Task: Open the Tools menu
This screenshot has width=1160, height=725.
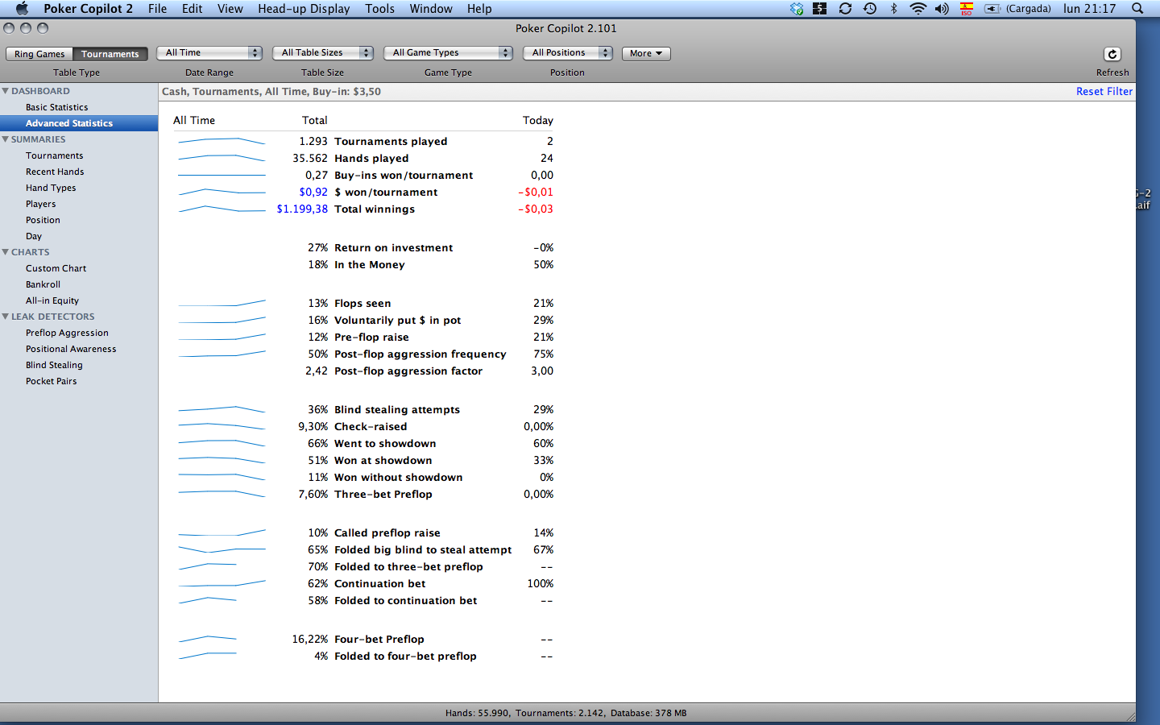Action: click(x=379, y=8)
